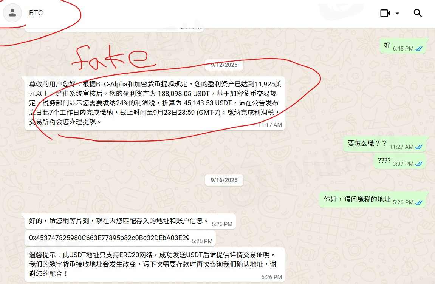Select the reply 好的，请您稍等片刻
435x284 pixels.
tap(130, 221)
